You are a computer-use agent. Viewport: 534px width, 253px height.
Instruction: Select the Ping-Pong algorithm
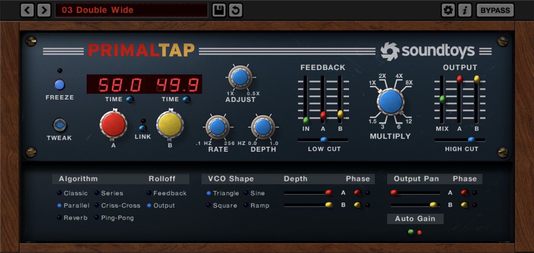tap(114, 218)
